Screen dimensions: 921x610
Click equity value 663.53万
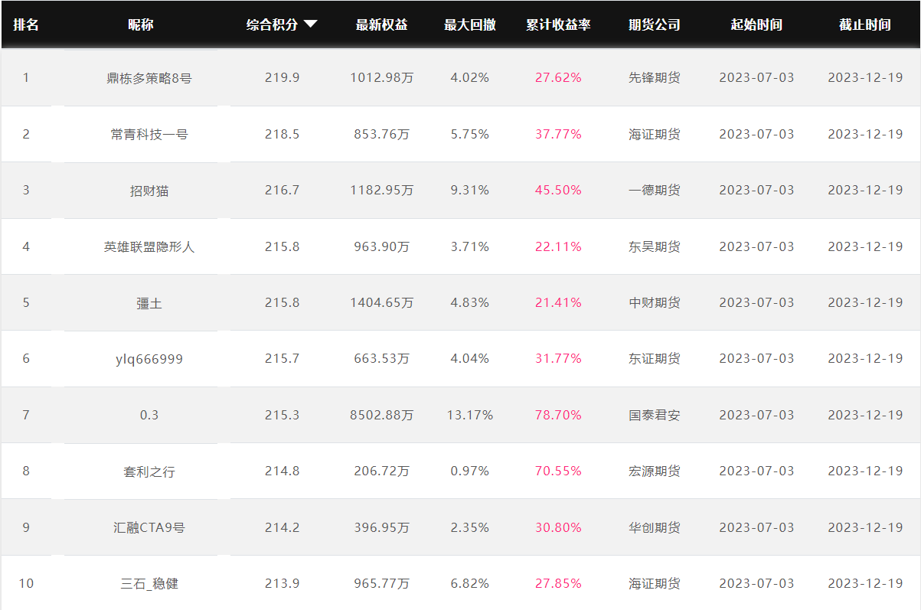(x=382, y=358)
